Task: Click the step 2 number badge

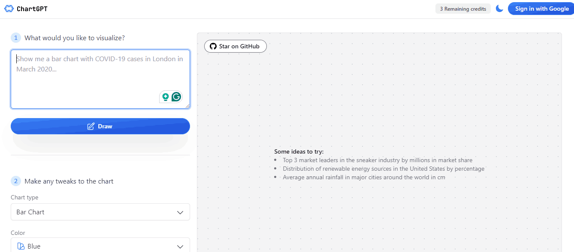Action: tap(15, 181)
